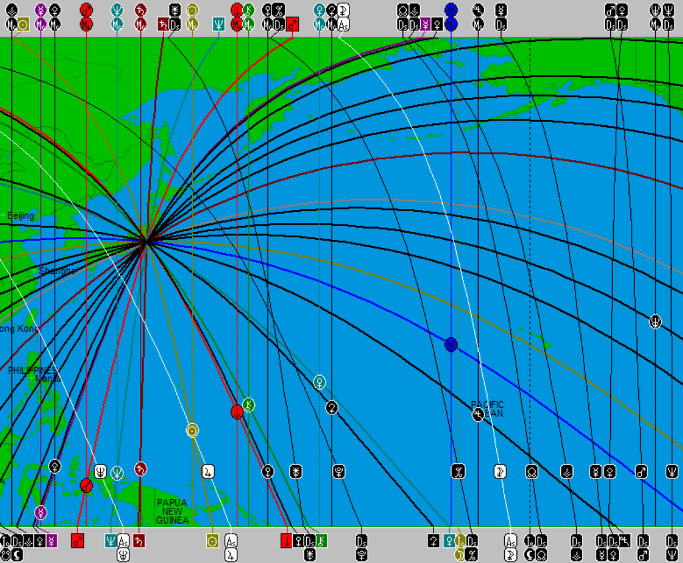
Task: Select the green Chiron square in the bottom bar
Action: (x=321, y=540)
